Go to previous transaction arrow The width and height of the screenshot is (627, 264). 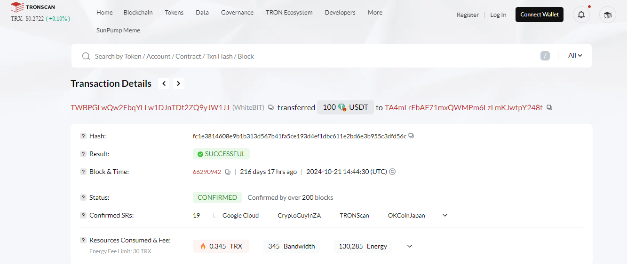(x=164, y=83)
